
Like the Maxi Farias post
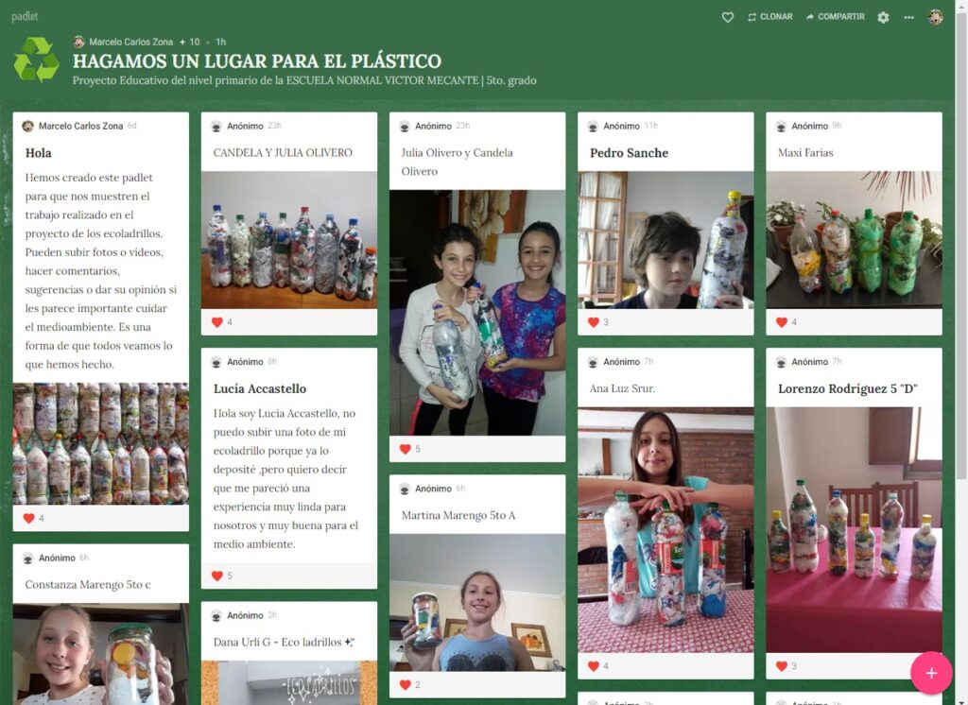click(x=782, y=321)
